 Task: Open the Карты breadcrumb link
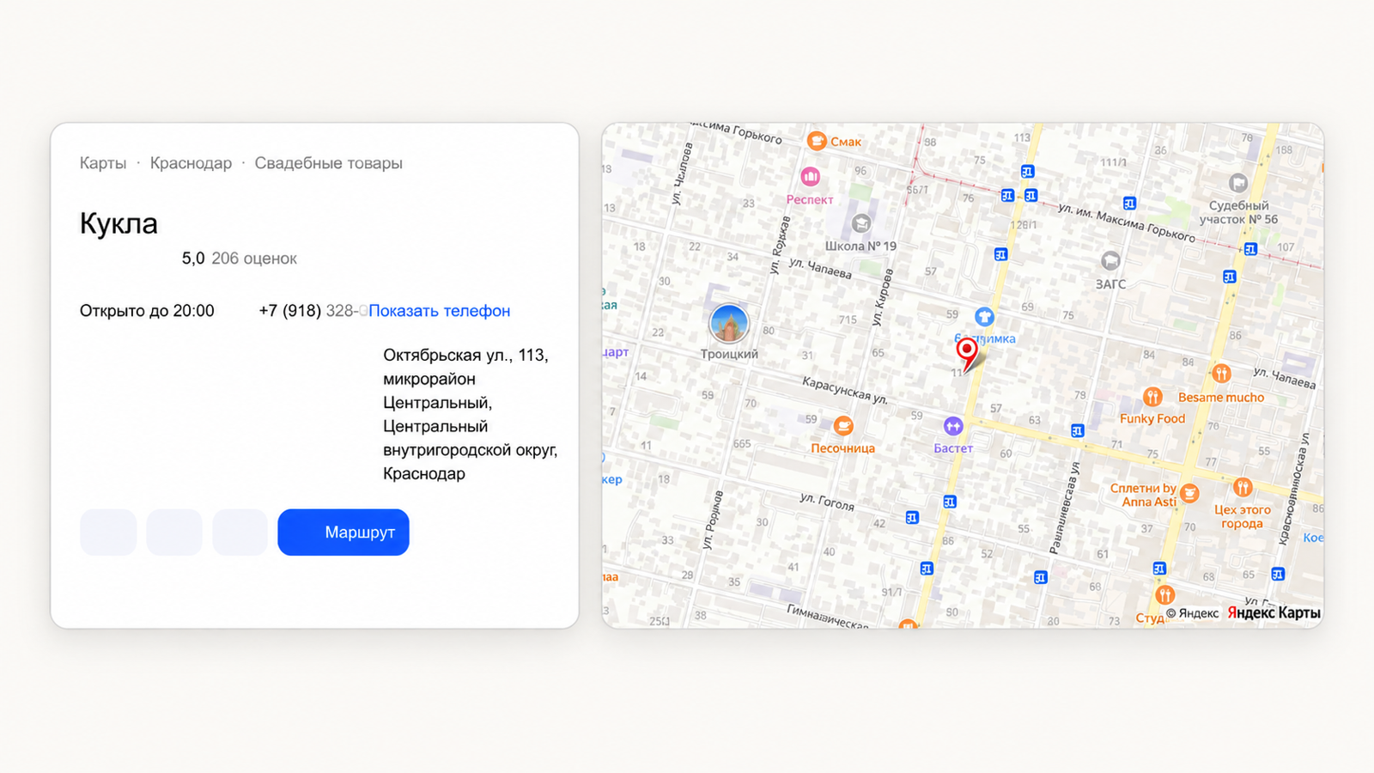click(x=103, y=163)
